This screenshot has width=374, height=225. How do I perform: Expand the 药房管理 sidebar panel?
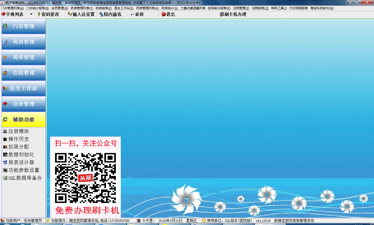24,42
